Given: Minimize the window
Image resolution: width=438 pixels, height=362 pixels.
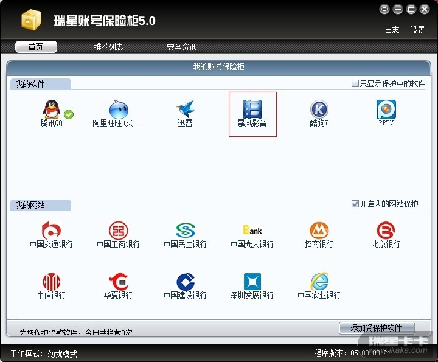Looking at the screenshot, I should (398, 9).
